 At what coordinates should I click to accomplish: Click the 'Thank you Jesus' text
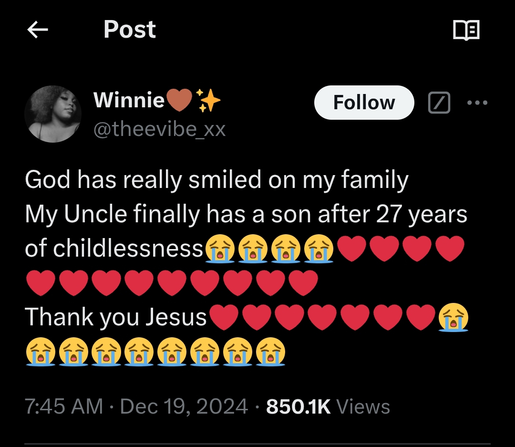click(116, 317)
